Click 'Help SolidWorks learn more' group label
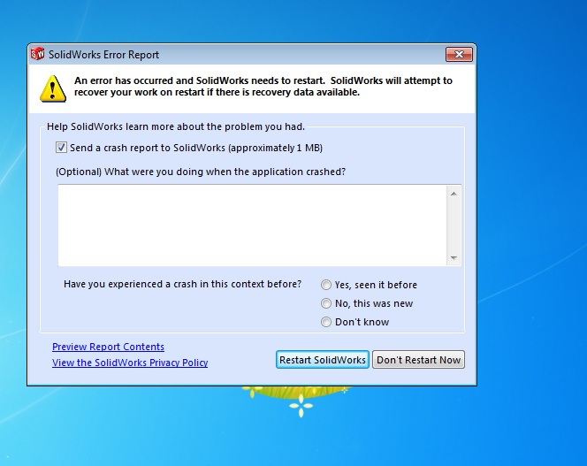This screenshot has width=587, height=466. [x=176, y=126]
